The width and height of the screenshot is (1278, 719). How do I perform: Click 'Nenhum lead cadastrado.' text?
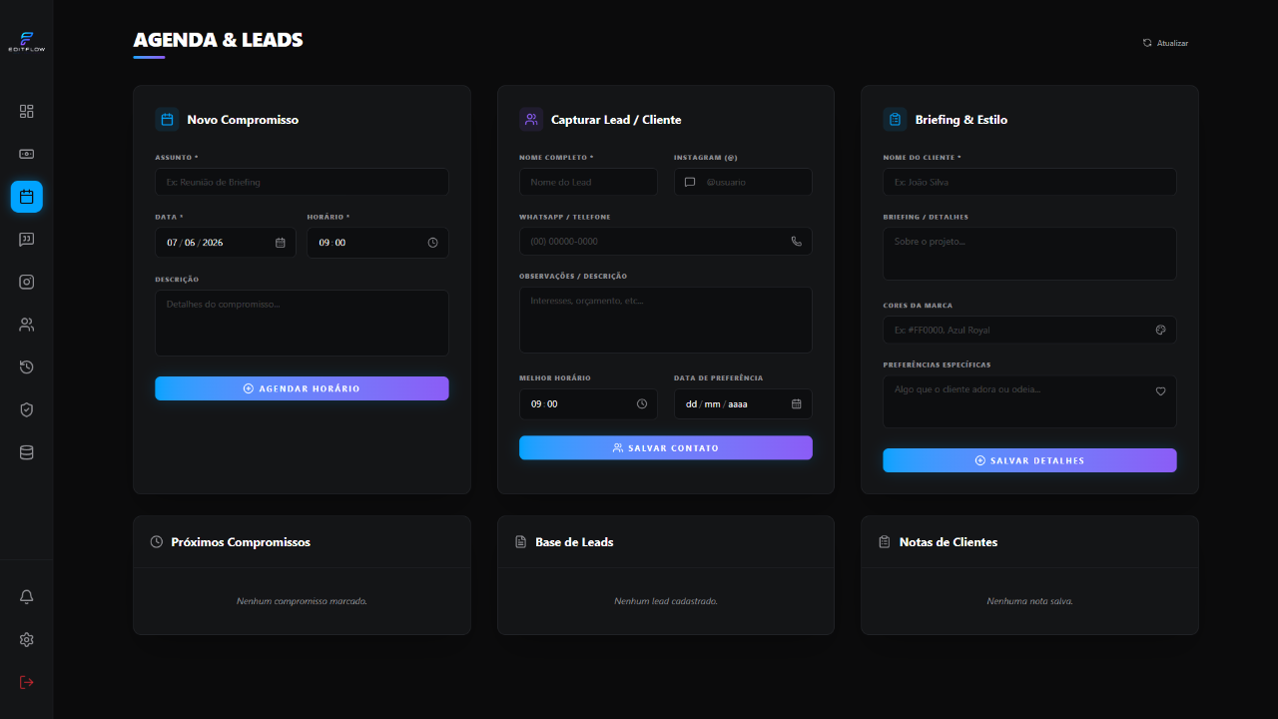point(666,601)
